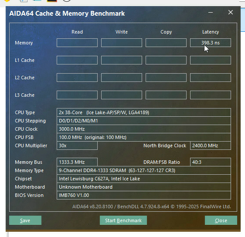The image size is (245, 237).
Task: Select CPU Type value '2x 38-Core'
Action: coord(144,112)
